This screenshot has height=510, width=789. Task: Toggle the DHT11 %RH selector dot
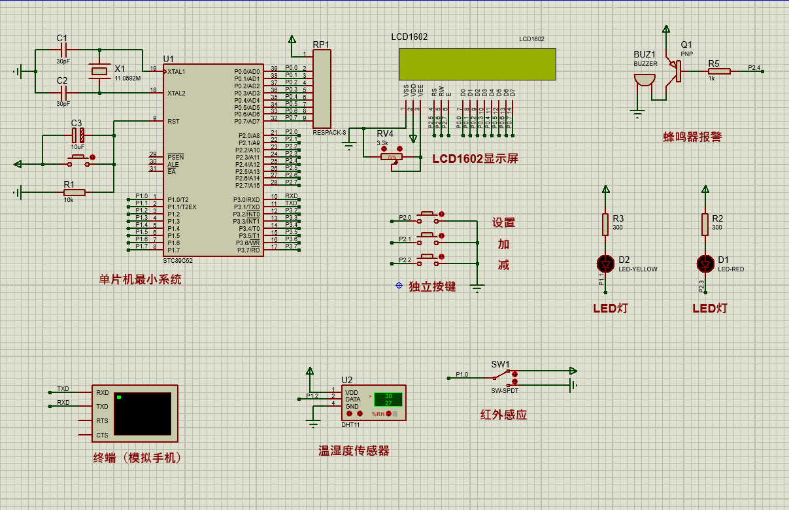tap(389, 414)
